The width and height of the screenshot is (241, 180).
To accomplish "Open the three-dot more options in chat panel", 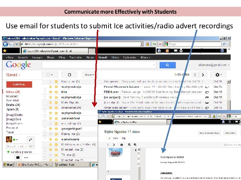I will (26, 157).
